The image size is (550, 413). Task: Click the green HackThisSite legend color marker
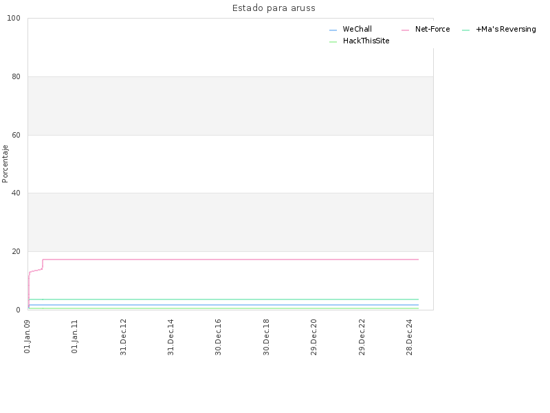333,42
